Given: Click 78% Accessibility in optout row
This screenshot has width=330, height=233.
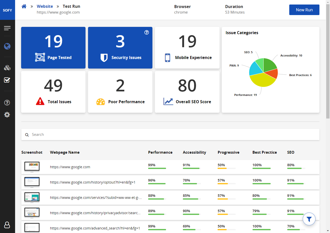Looking at the screenshot, I should coord(186,180).
